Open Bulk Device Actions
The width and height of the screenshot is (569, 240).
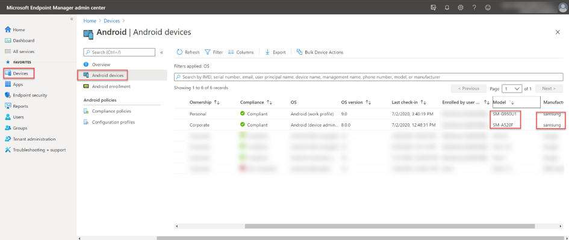click(x=320, y=52)
